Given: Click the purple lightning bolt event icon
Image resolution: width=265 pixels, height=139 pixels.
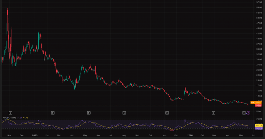Looking at the screenshot, I should click(x=248, y=113).
